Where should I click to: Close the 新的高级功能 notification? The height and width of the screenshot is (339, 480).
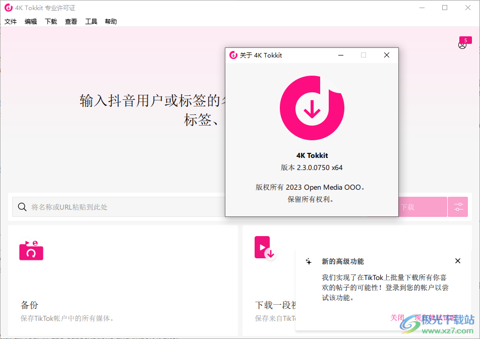(x=458, y=261)
